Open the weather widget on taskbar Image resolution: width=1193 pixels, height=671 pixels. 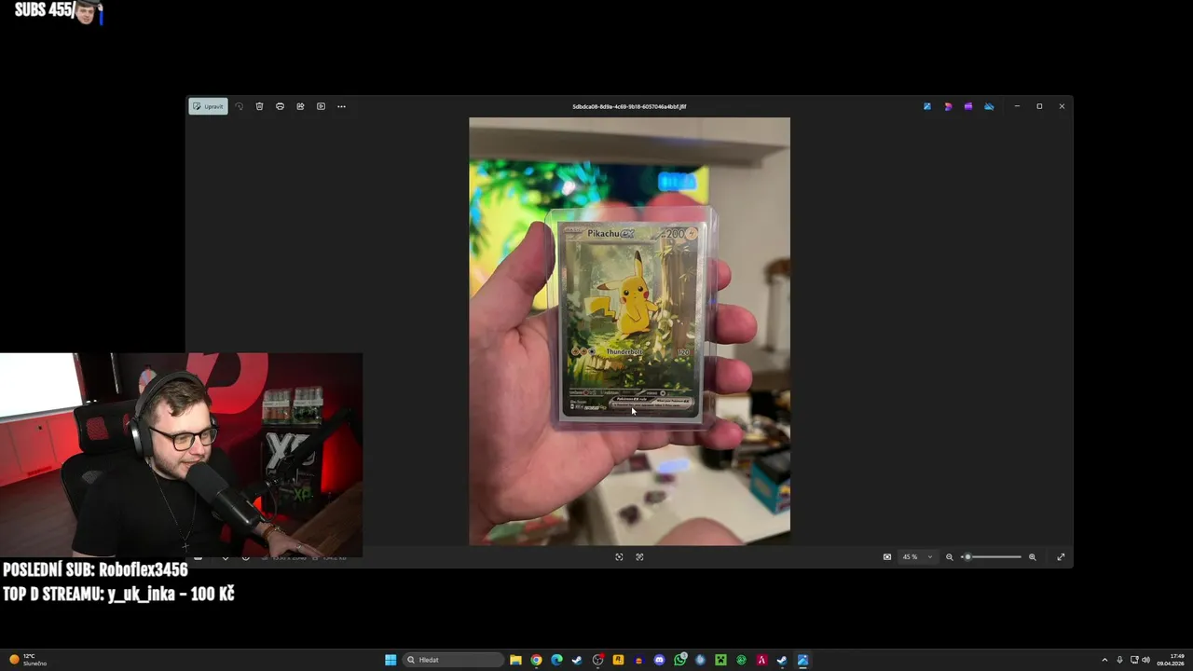pos(28,660)
